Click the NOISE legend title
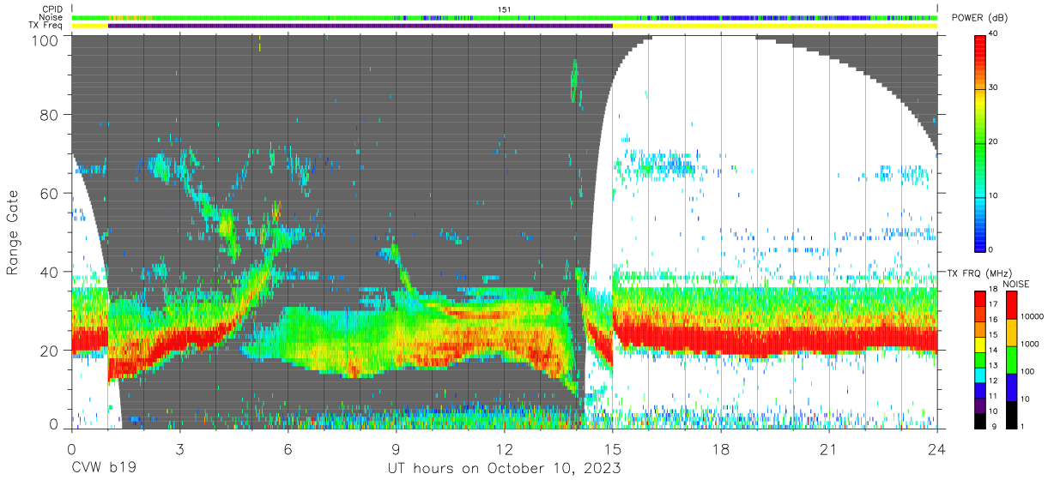 (x=1018, y=284)
